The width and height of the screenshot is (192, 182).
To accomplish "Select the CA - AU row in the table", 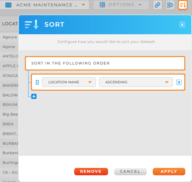I will 9,172.
